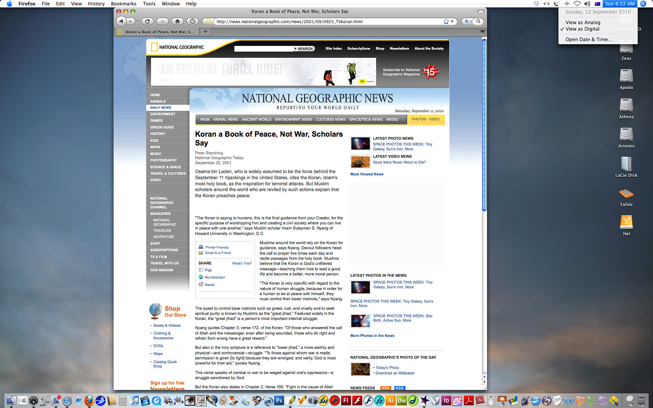Expand the URL bar history dropdown

(452, 21)
